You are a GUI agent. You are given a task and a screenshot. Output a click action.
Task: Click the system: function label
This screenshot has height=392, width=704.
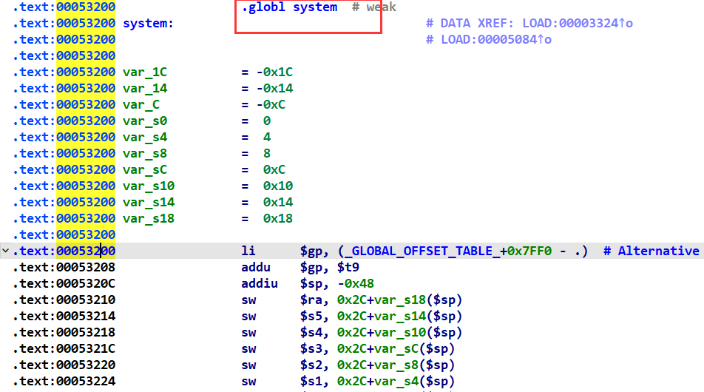[148, 24]
